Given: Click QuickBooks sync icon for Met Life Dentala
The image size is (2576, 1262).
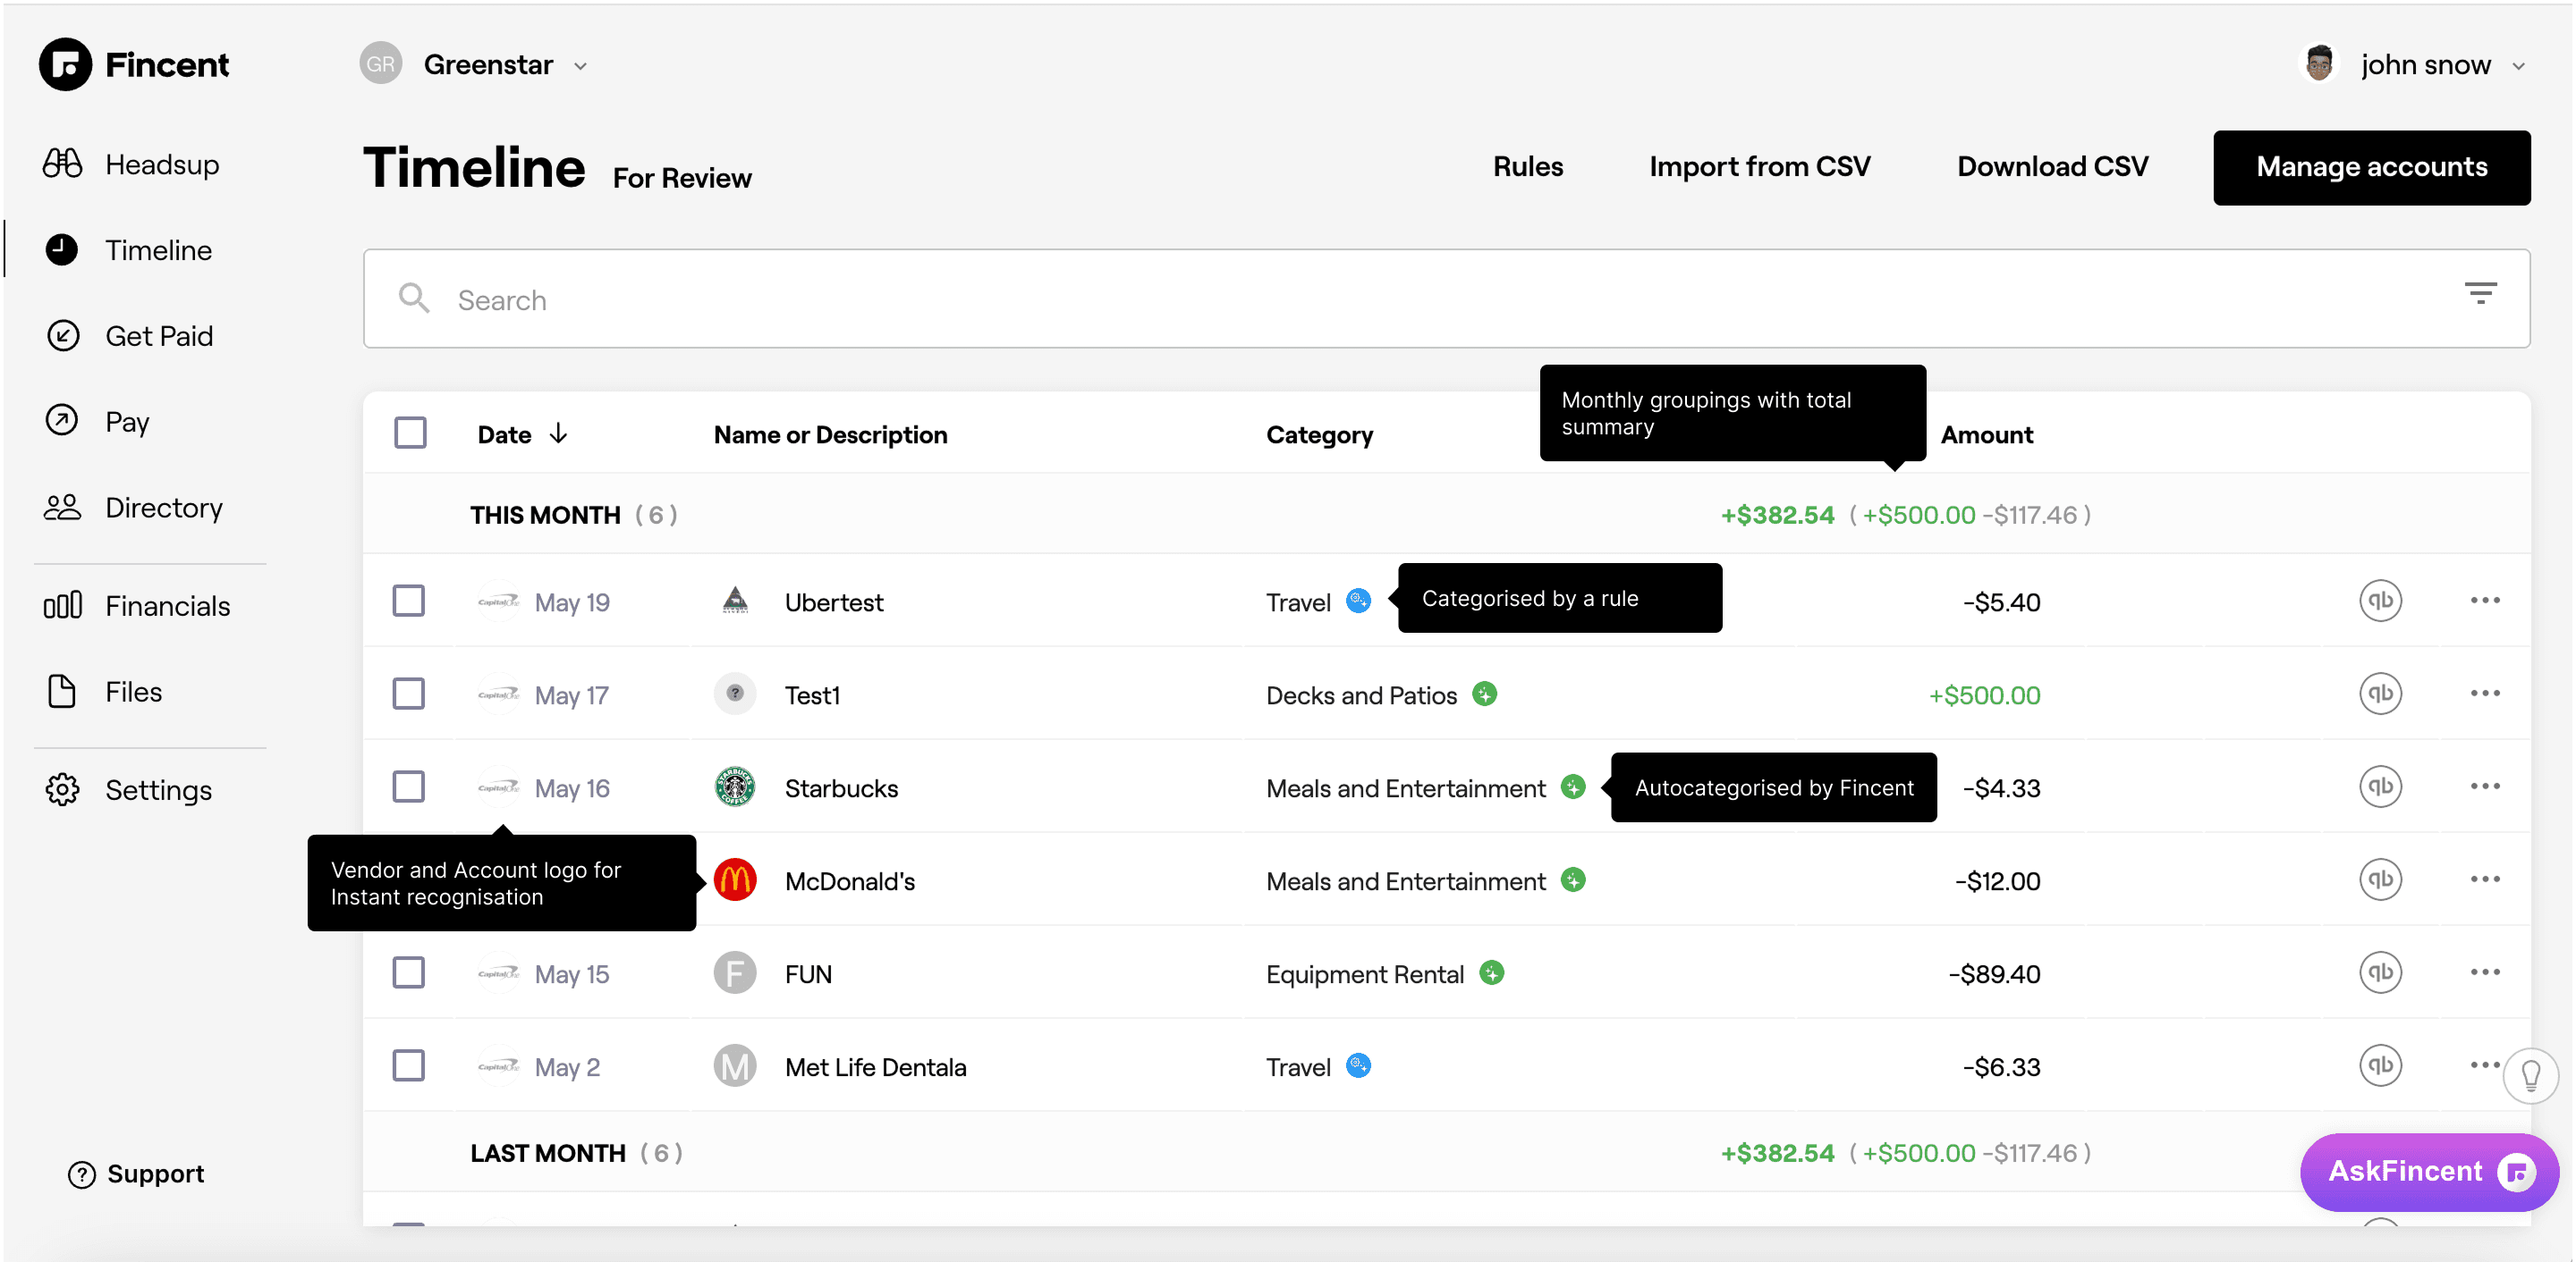Looking at the screenshot, I should 2380,1065.
